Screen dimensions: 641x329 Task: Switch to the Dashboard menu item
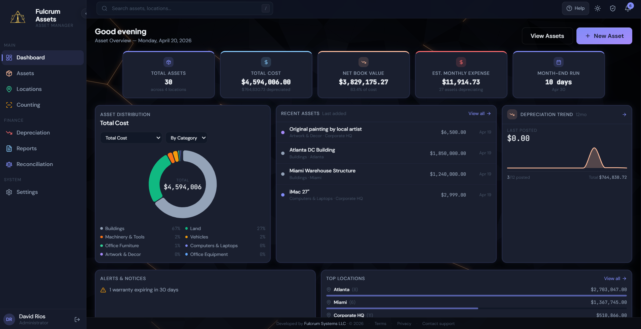[31, 57]
